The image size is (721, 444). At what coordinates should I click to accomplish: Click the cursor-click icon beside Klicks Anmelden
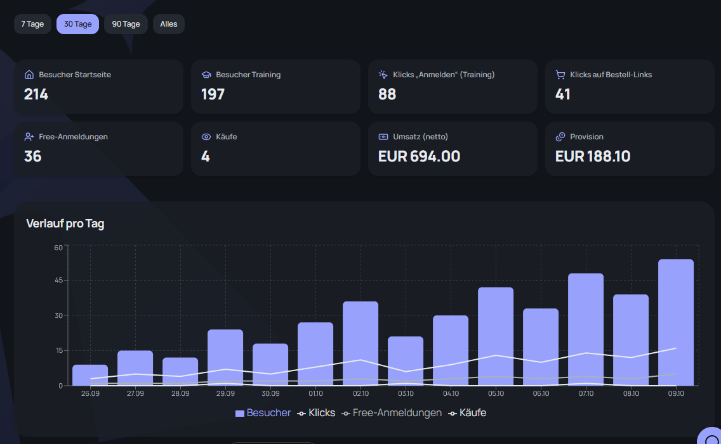[383, 75]
